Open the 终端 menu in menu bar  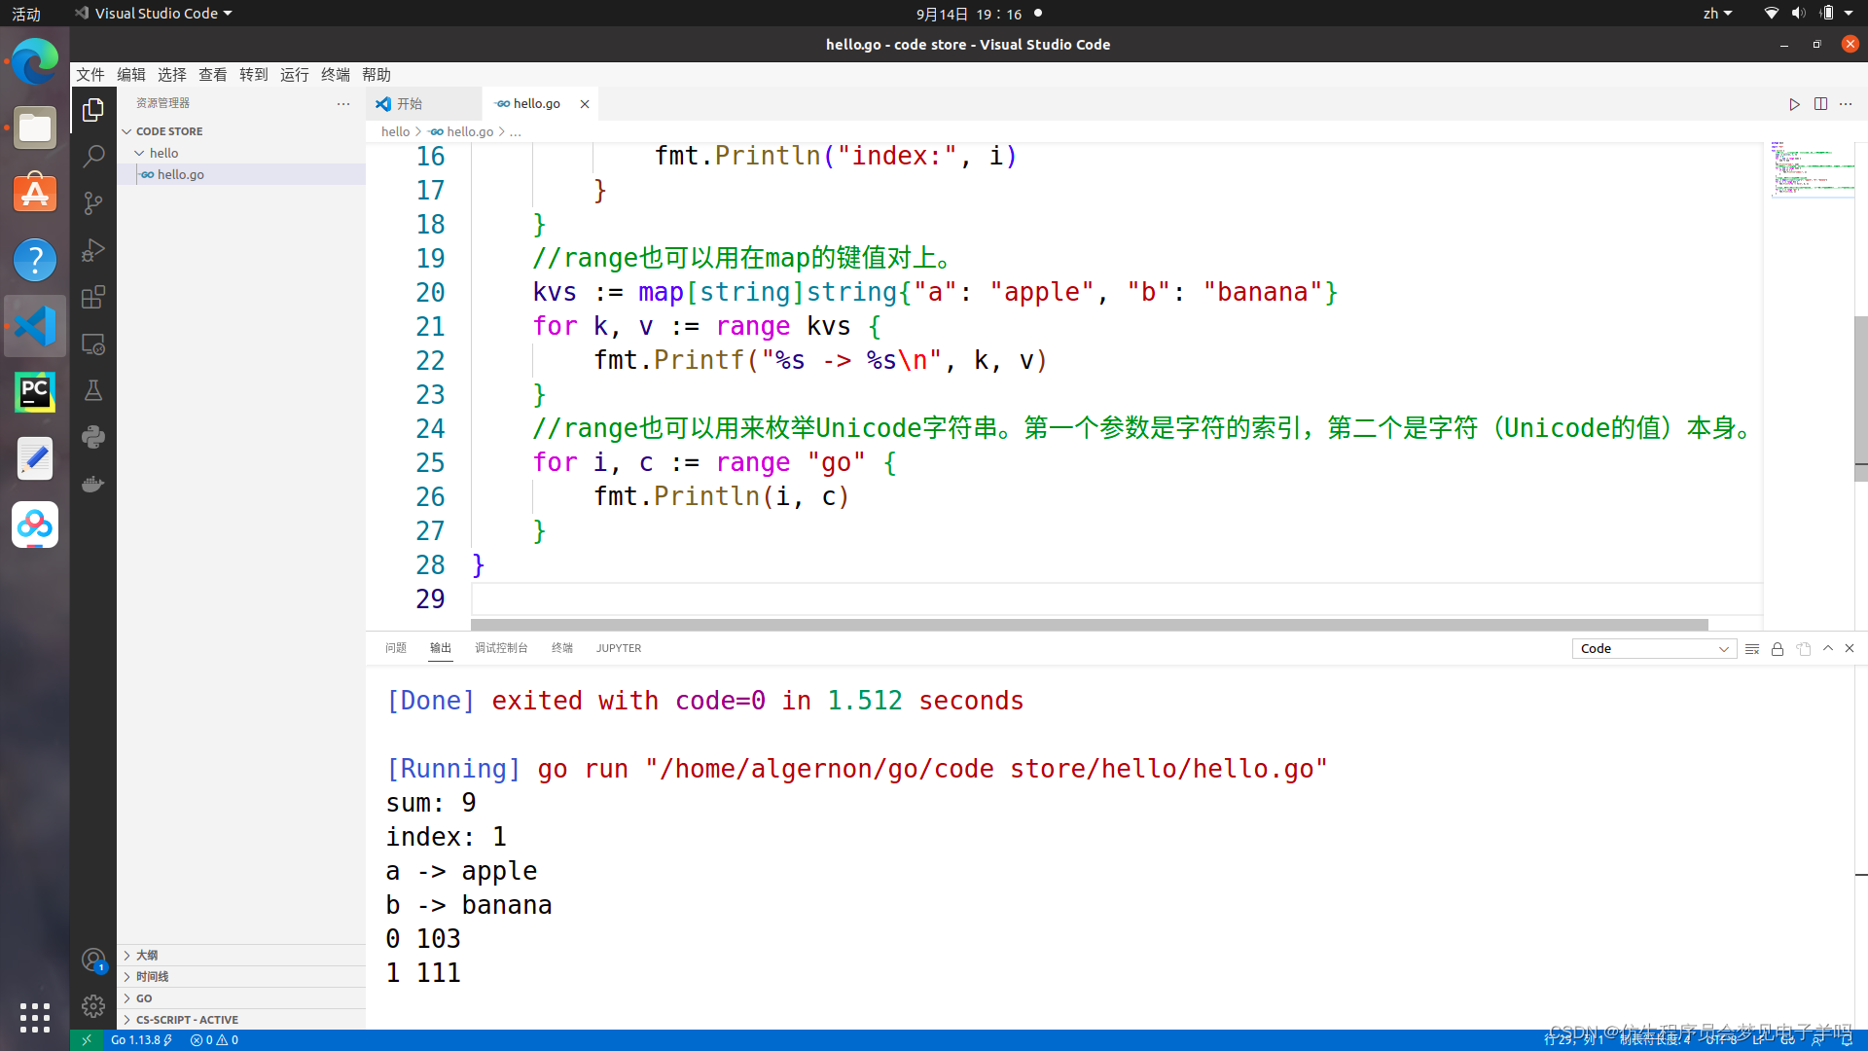pos(336,75)
